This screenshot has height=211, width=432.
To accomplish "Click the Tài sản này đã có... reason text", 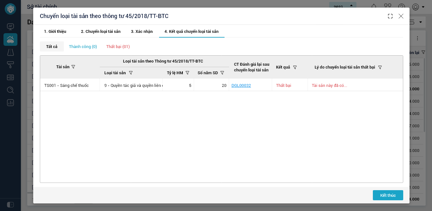I will click(x=330, y=85).
